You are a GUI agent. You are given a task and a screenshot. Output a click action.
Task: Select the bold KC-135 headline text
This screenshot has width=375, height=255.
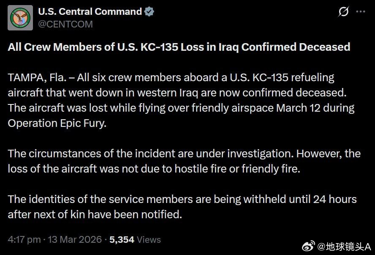[179, 47]
